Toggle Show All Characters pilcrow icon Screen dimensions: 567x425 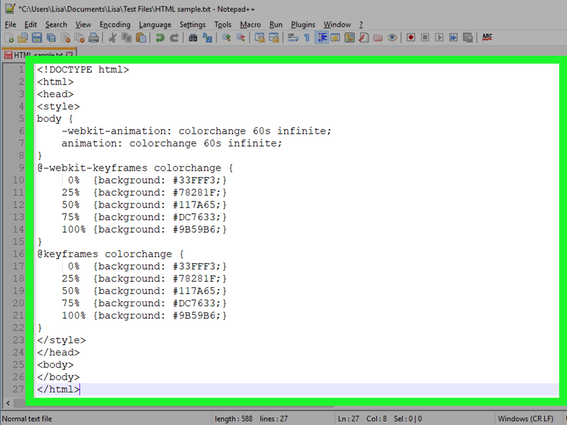(307, 38)
